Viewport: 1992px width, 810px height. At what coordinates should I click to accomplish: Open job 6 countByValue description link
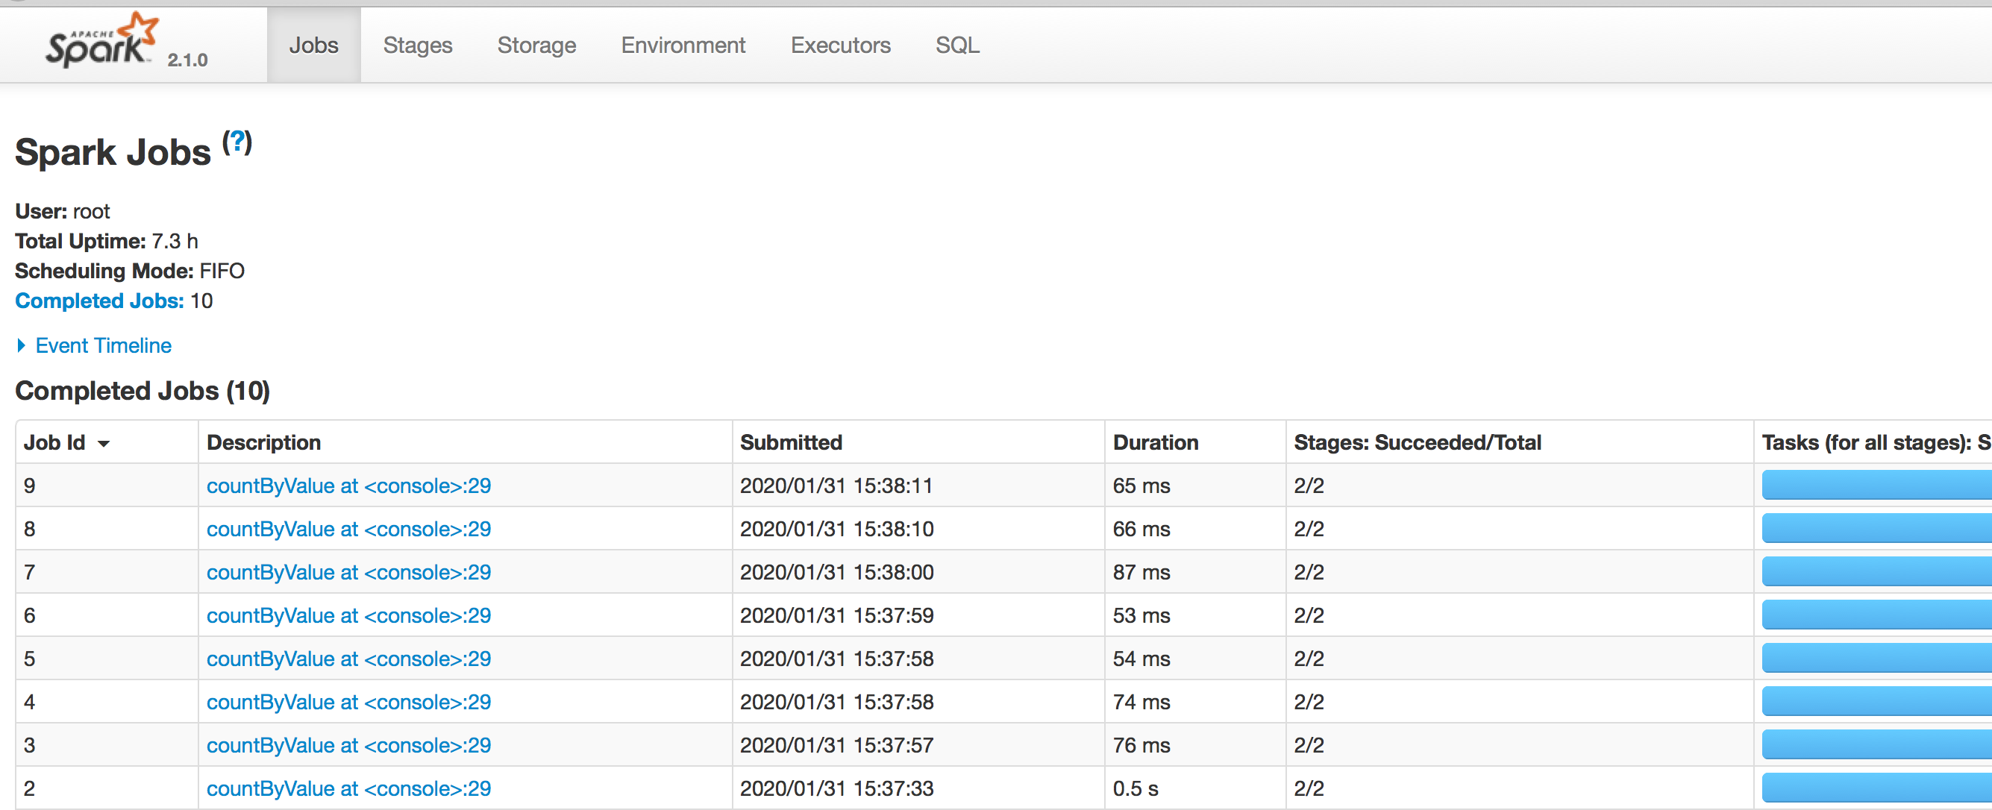pyautogui.click(x=348, y=615)
